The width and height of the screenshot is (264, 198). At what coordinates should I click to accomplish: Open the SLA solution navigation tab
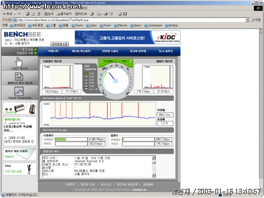click(x=166, y=51)
